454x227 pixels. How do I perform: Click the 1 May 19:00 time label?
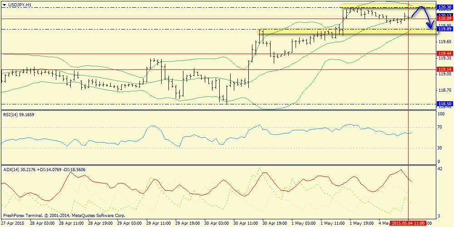click(361, 223)
